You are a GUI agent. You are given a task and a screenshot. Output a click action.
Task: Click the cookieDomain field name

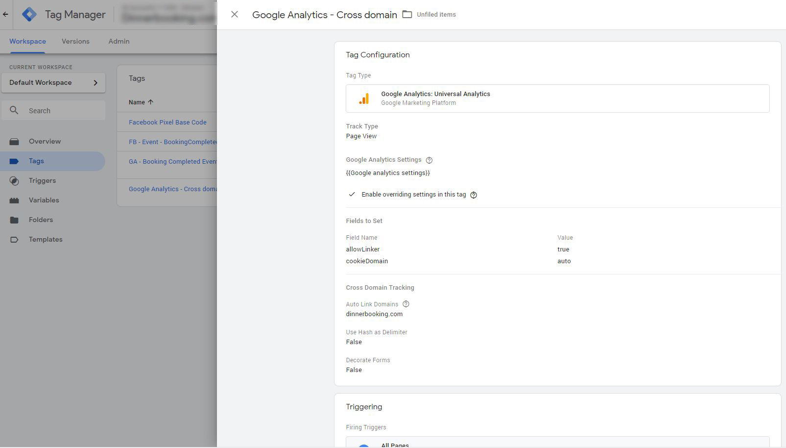click(367, 261)
